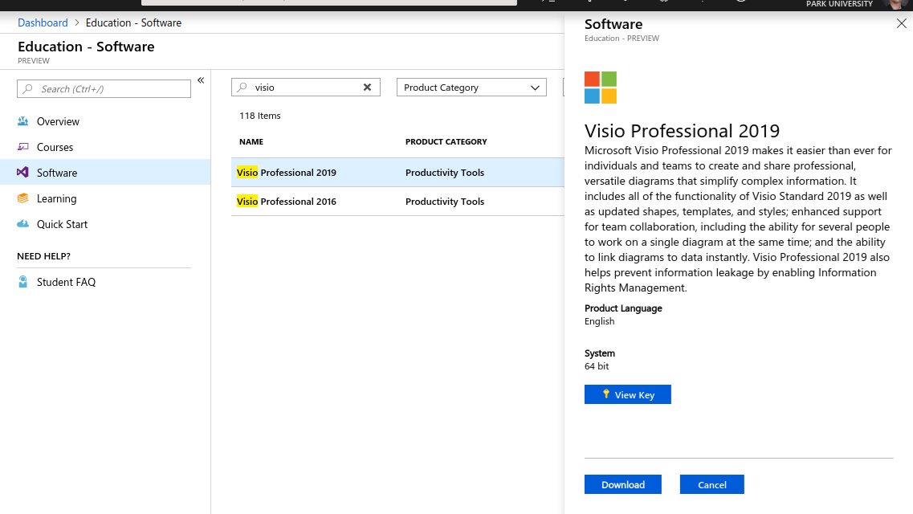Click Productivity Tools for Visio 2019
The height and width of the screenshot is (514, 913).
(x=445, y=173)
